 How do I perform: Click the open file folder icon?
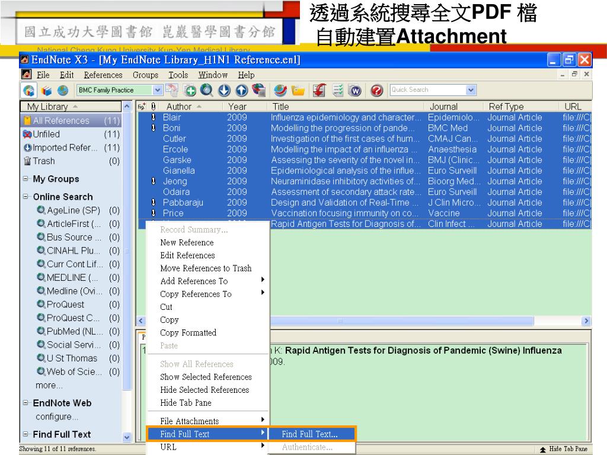click(x=298, y=90)
